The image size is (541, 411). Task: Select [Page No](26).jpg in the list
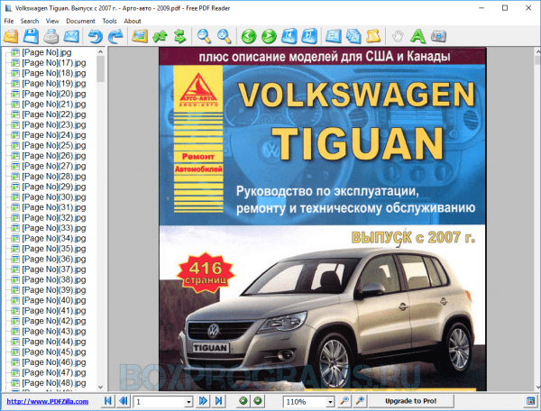tap(54, 156)
